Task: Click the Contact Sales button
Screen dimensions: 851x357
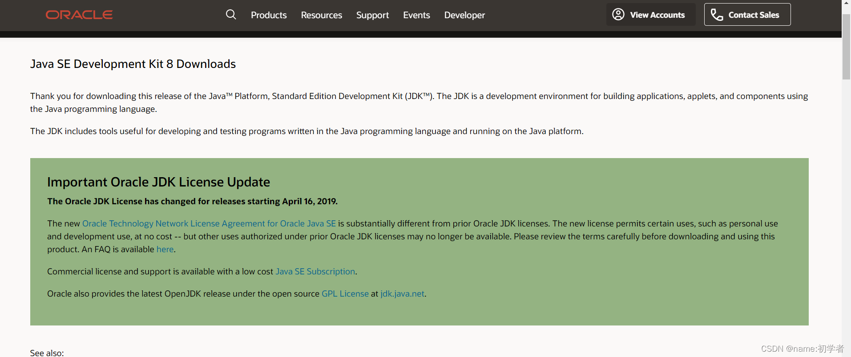Action: (747, 15)
